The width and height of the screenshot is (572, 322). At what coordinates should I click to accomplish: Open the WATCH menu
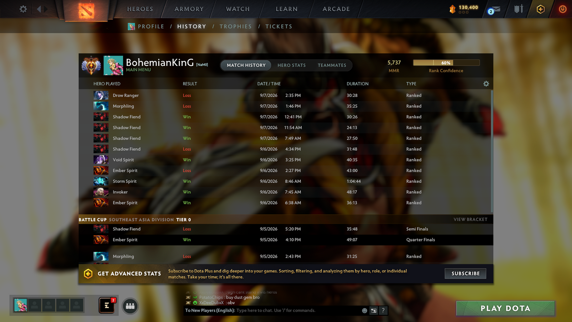click(238, 9)
